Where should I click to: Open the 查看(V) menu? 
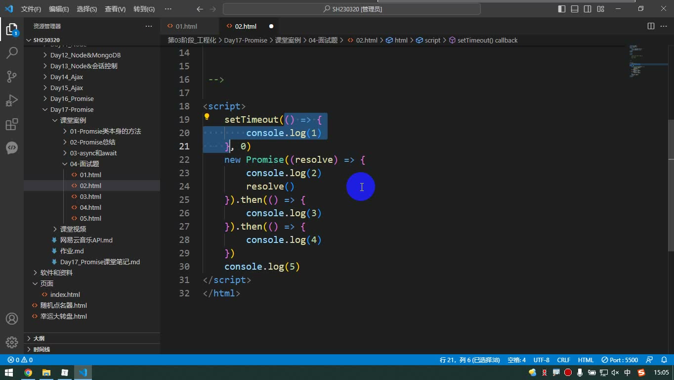115,9
